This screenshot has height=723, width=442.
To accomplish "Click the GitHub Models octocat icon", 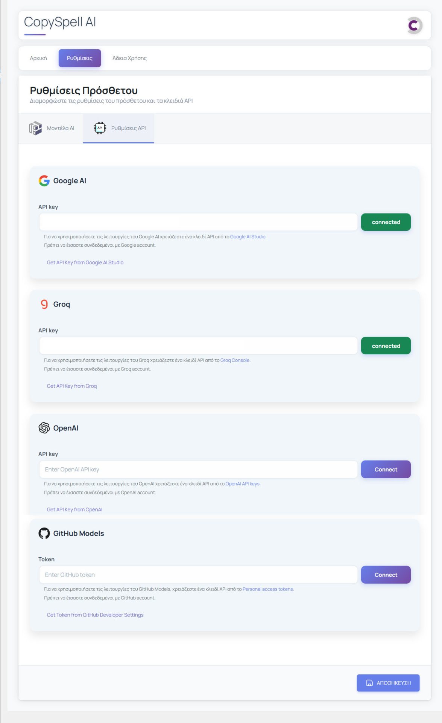I will [44, 533].
